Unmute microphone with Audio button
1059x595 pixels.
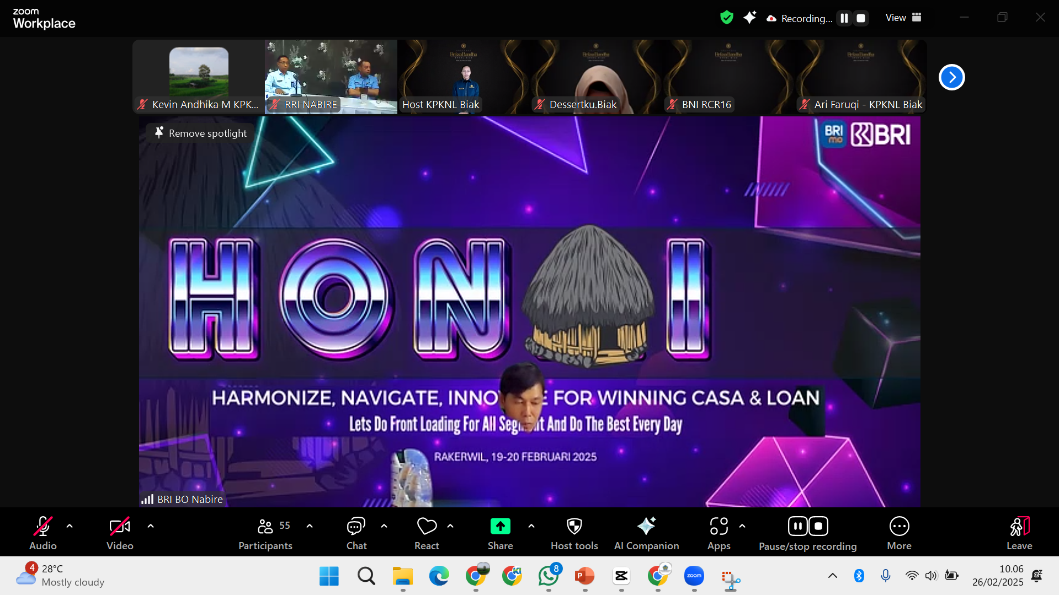tap(43, 533)
